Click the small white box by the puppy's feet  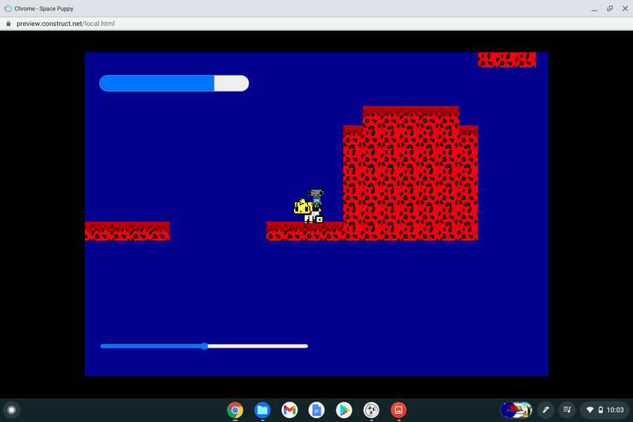[x=319, y=220]
